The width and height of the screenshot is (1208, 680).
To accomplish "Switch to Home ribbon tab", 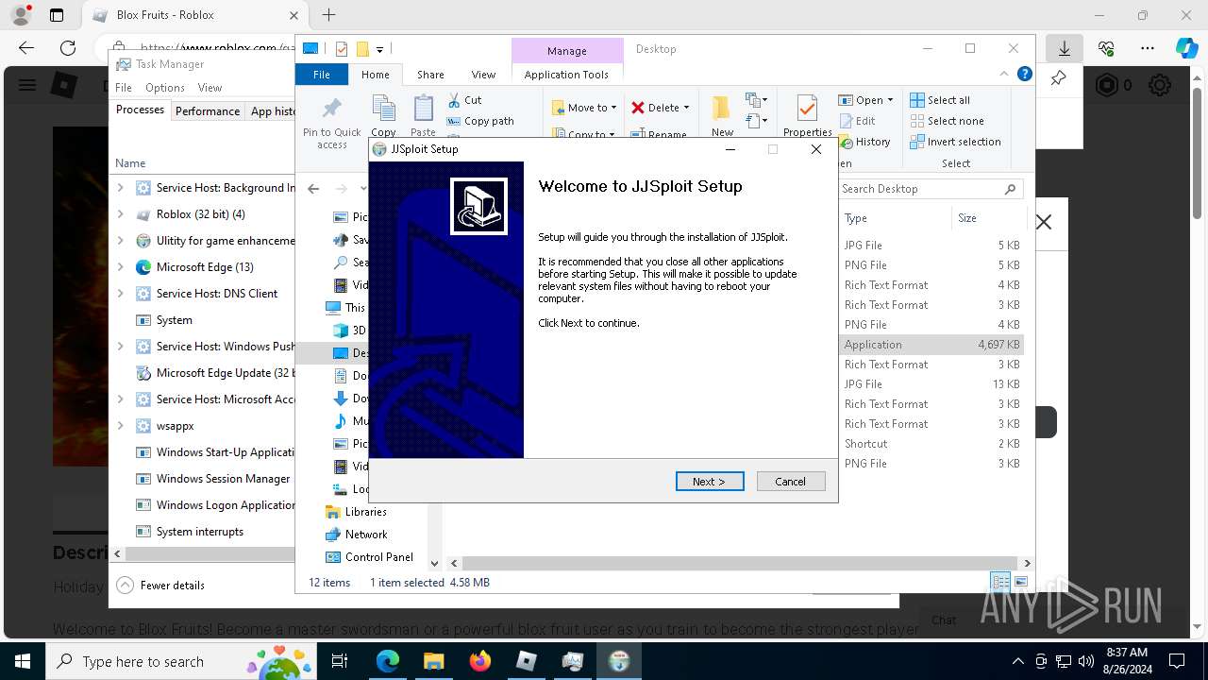I will point(375,75).
